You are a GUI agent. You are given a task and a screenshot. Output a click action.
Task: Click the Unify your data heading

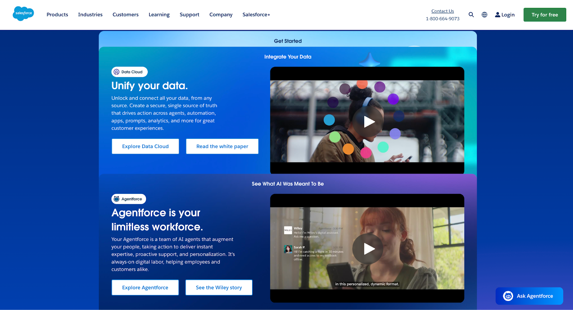pos(150,86)
